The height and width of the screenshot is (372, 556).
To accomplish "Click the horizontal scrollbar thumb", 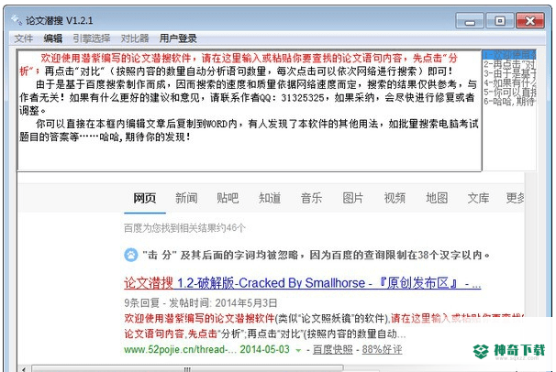I will (x=187, y=369).
